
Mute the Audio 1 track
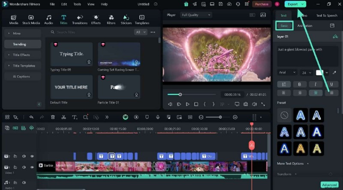click(x=24, y=183)
